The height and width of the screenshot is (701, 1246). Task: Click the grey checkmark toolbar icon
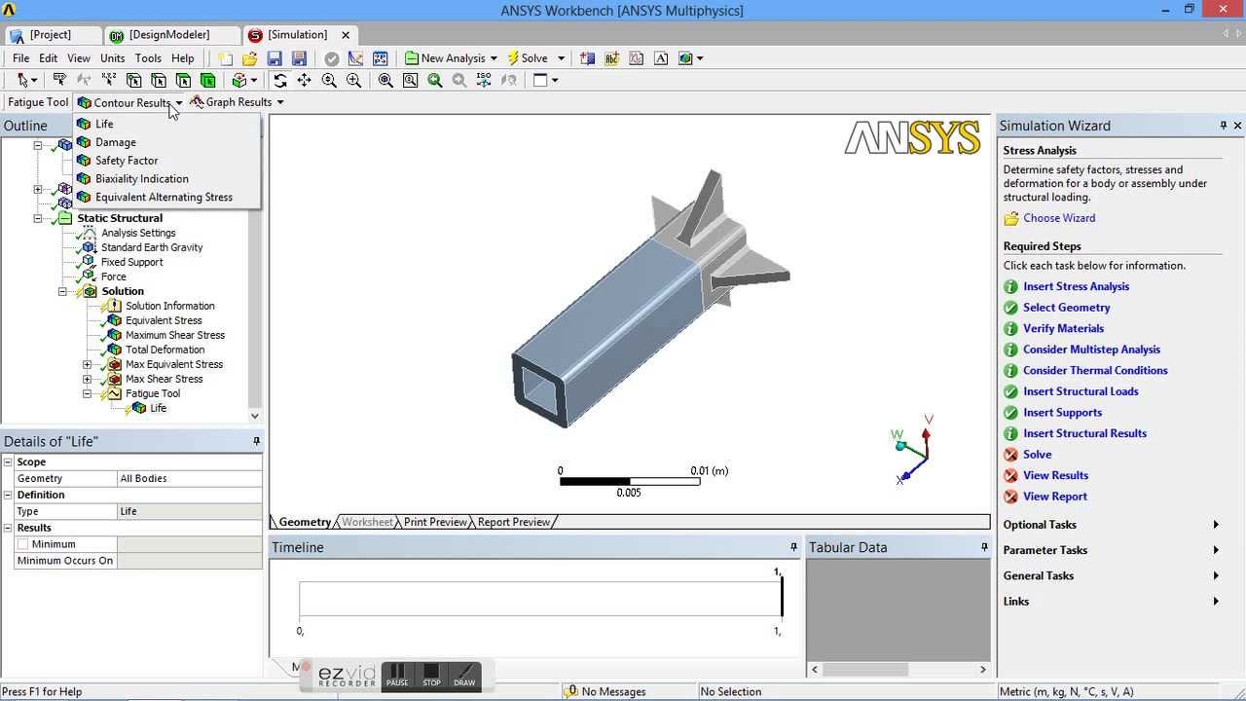332,58
